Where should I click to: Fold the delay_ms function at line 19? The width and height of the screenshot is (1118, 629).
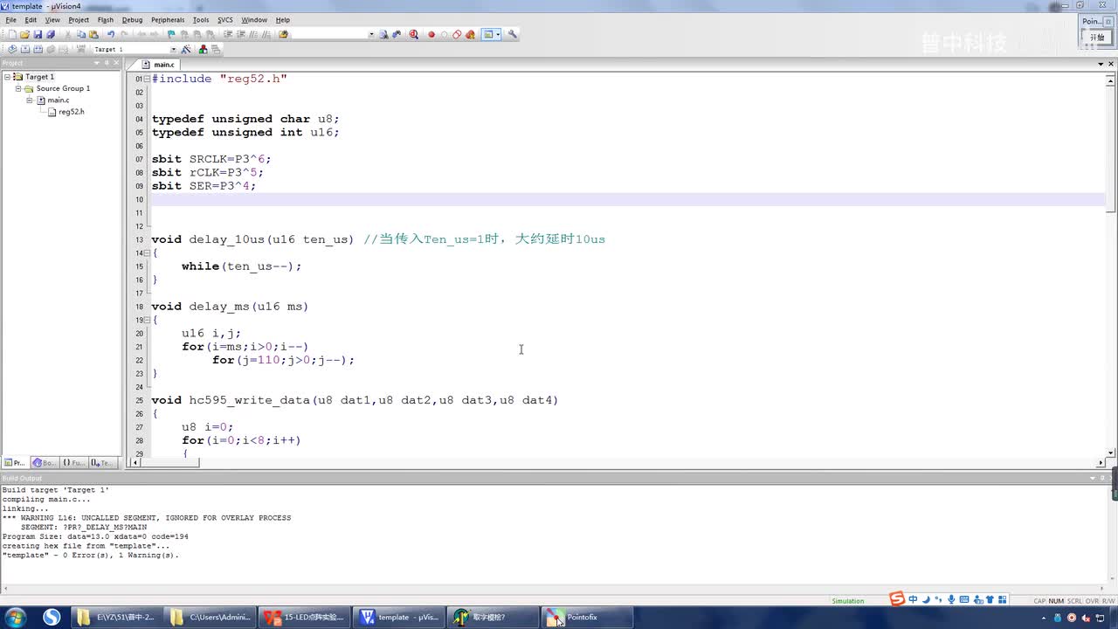(146, 321)
